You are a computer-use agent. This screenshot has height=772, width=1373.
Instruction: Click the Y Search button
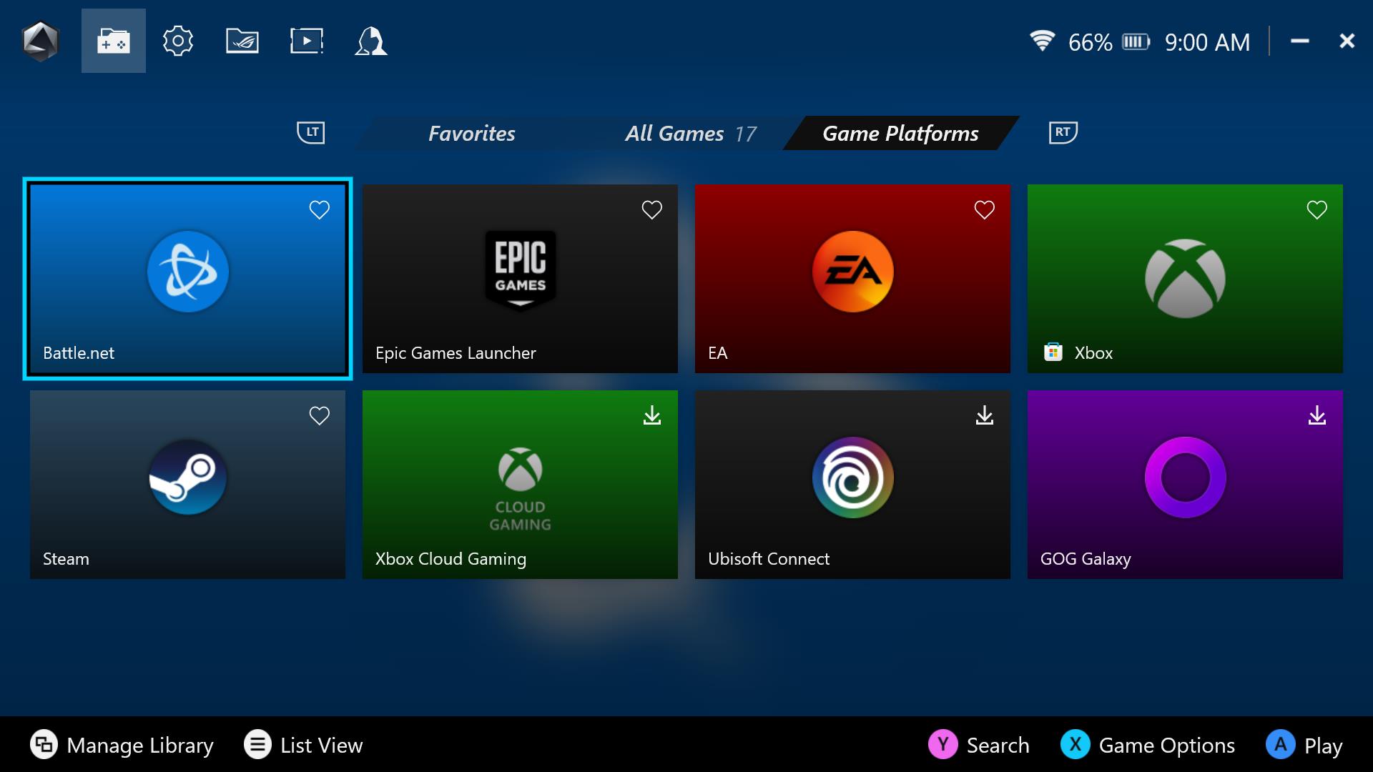click(x=979, y=745)
